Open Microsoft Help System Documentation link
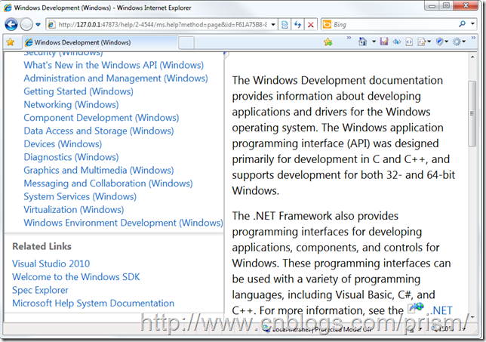Screen dimensions: 486x342 pyautogui.click(x=93, y=303)
